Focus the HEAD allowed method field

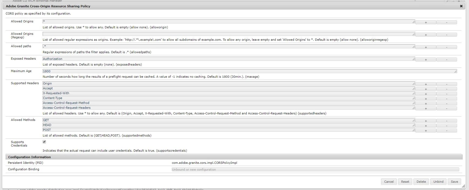pyautogui.click(x=229, y=125)
